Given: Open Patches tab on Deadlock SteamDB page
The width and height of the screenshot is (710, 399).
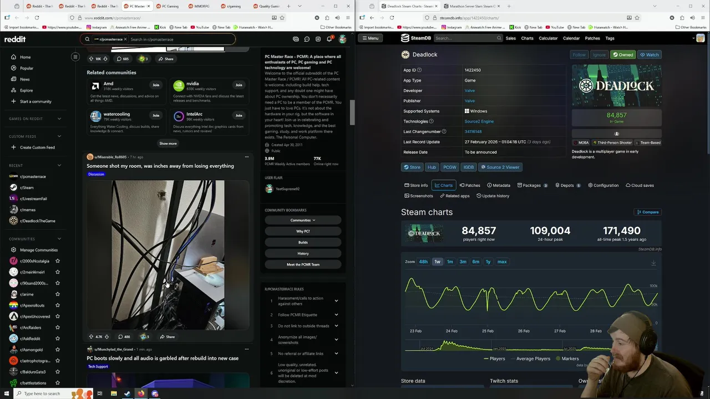Looking at the screenshot, I should coord(469,185).
